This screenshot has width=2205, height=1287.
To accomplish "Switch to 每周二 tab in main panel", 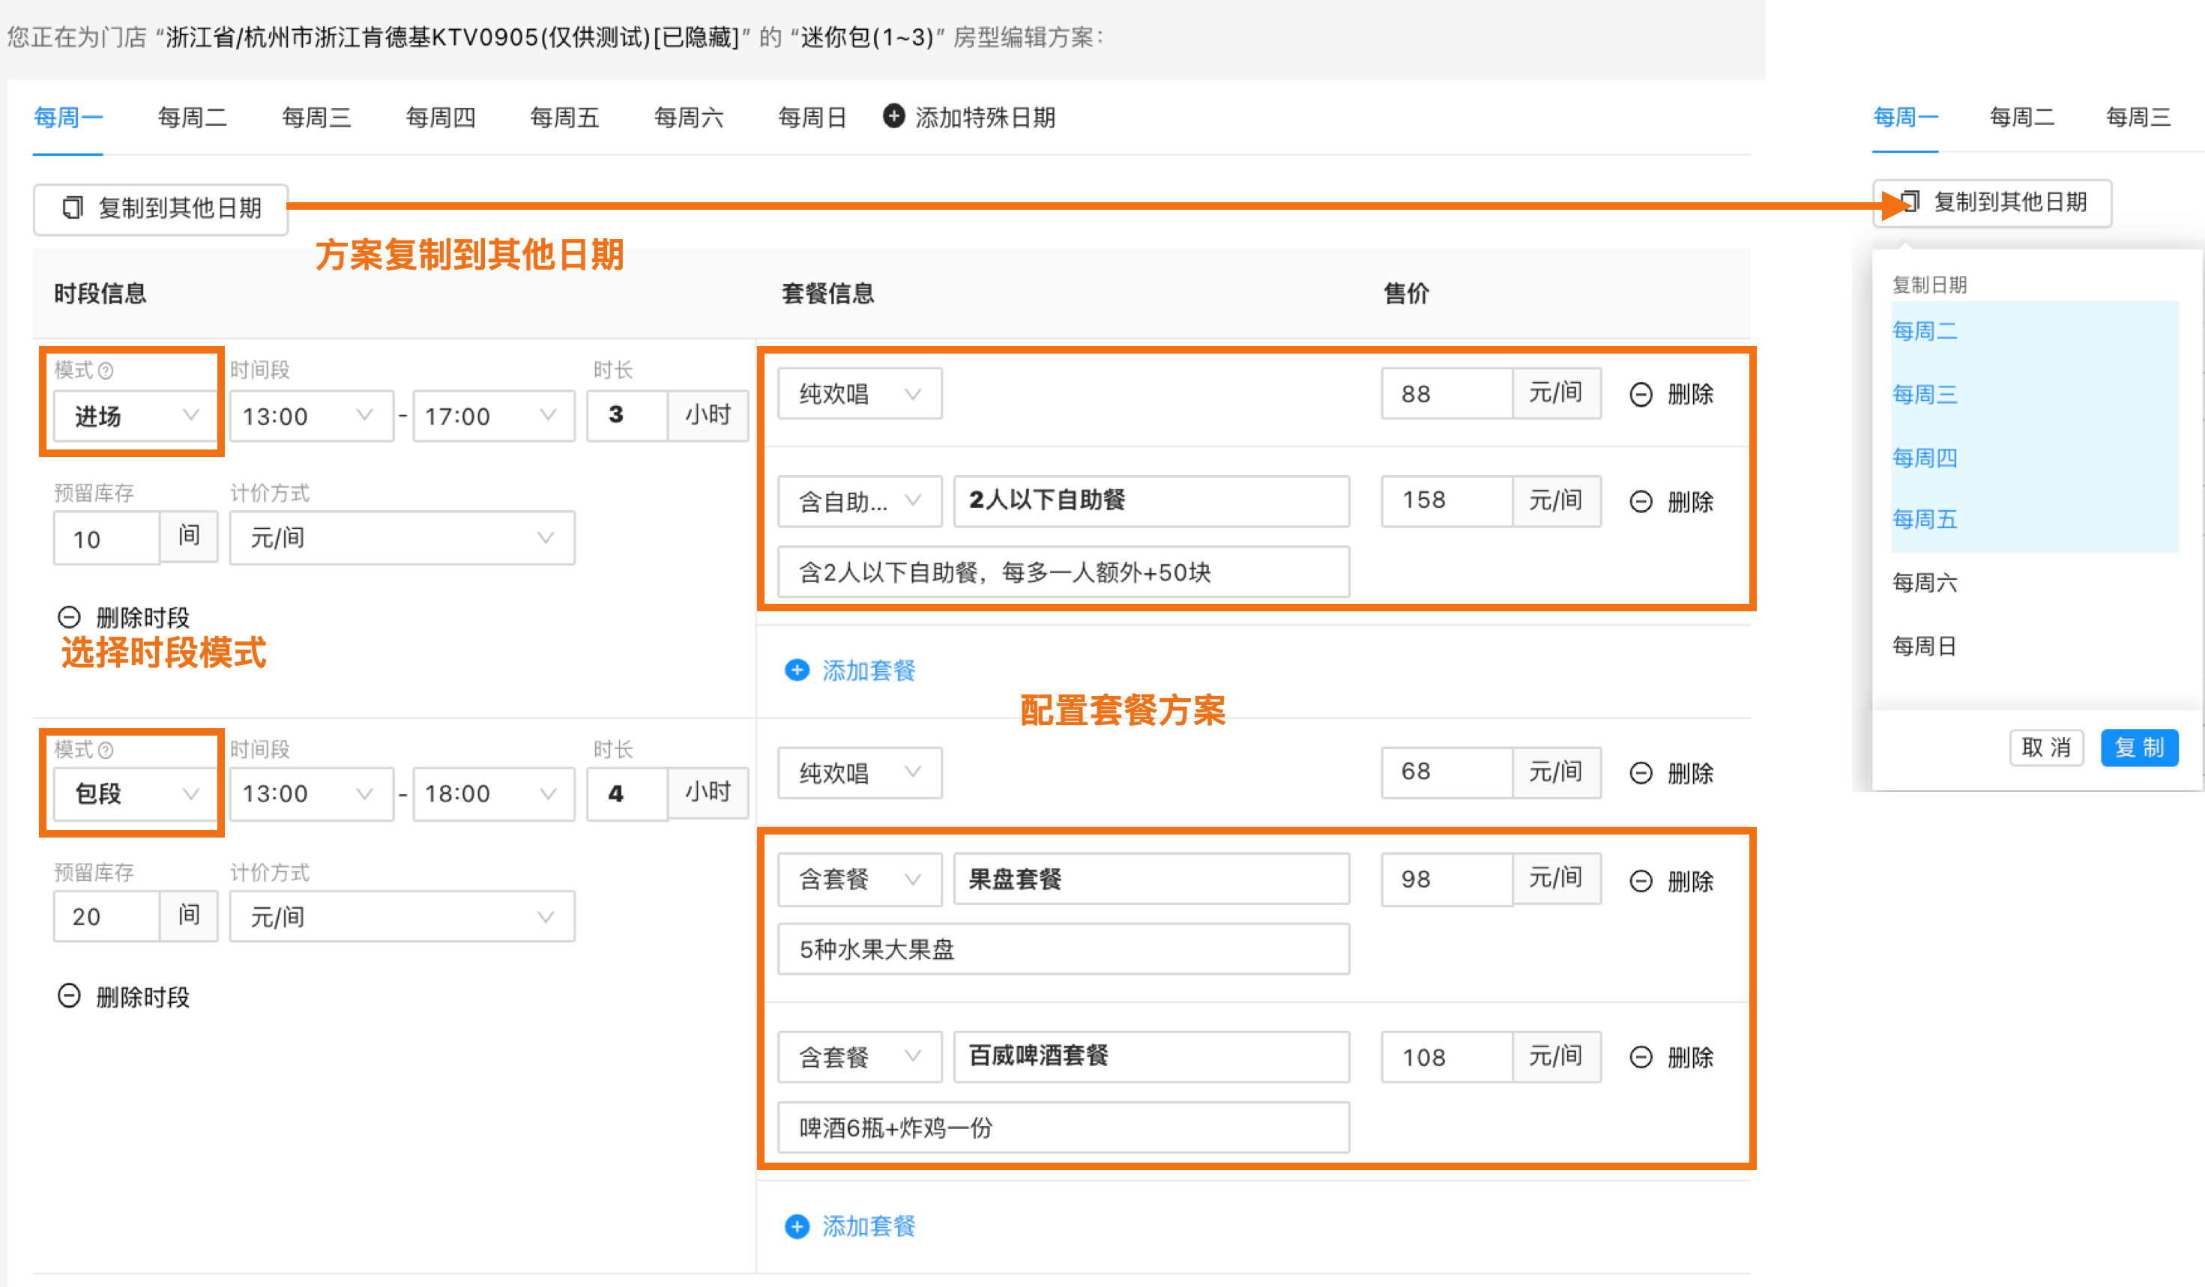I will (193, 117).
